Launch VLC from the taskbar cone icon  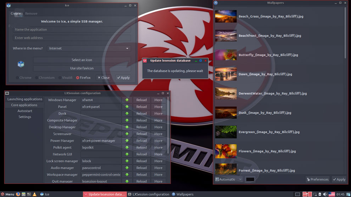[x=34, y=194]
